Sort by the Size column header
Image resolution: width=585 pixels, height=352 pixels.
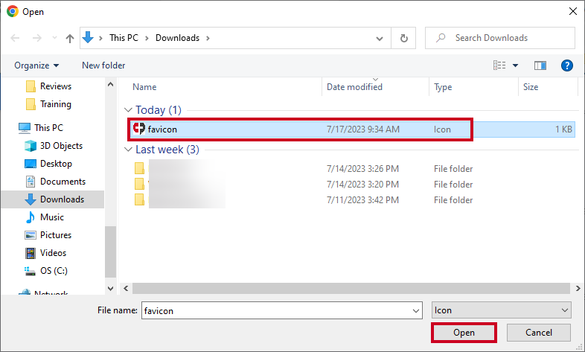(x=531, y=87)
